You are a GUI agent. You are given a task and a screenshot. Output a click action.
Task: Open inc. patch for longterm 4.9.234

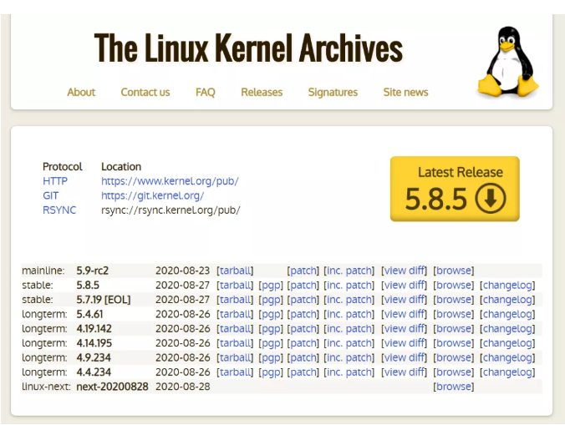349,357
